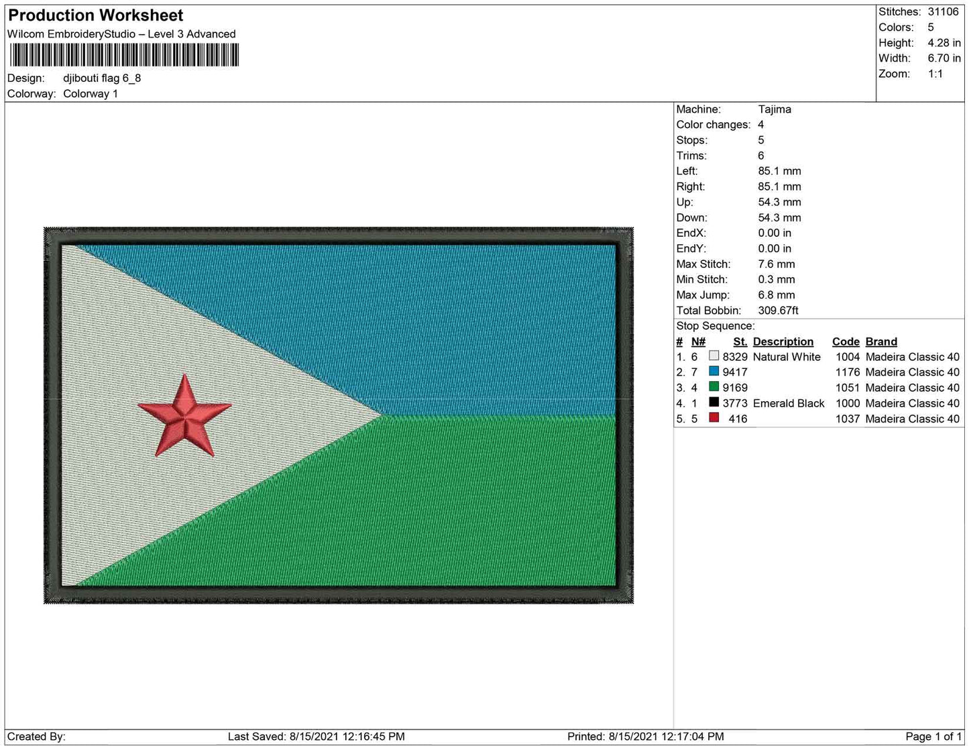Image resolution: width=969 pixels, height=746 pixels.
Task: Click the Total Bobbin value 309.67ft
Action: [778, 311]
